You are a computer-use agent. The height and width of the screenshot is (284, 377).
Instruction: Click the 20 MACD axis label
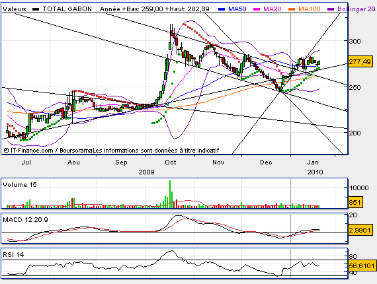coord(353,215)
